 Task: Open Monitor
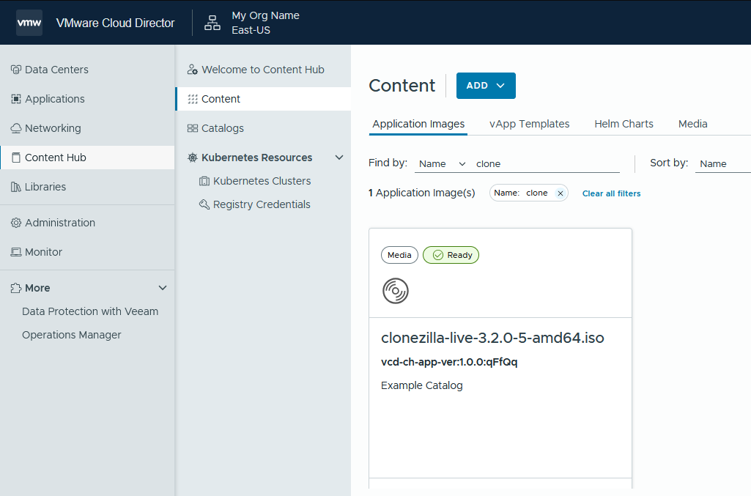click(87, 252)
